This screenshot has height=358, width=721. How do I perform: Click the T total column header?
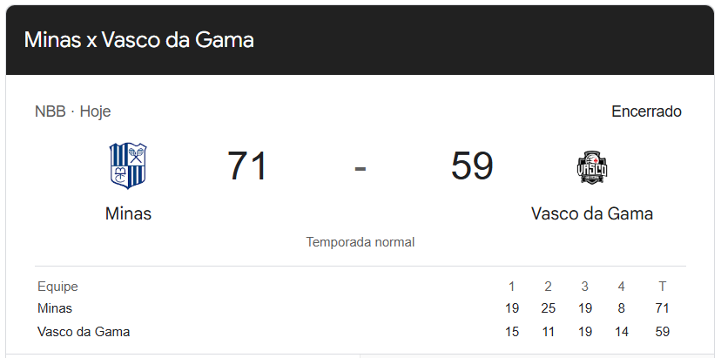(663, 287)
